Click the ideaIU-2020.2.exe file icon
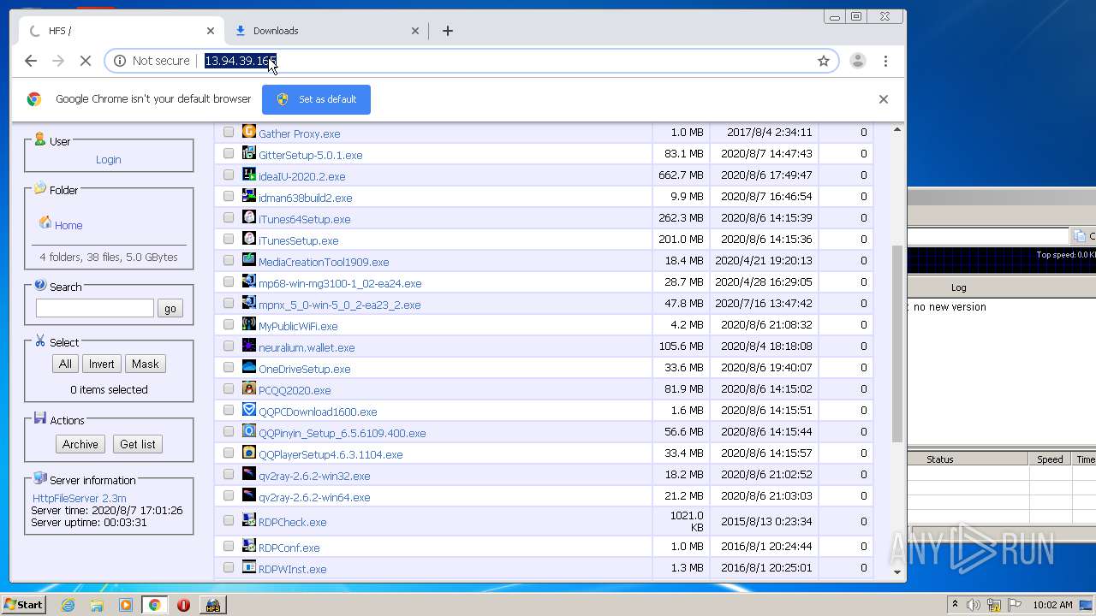Image resolution: width=1096 pixels, height=616 pixels. pos(249,175)
